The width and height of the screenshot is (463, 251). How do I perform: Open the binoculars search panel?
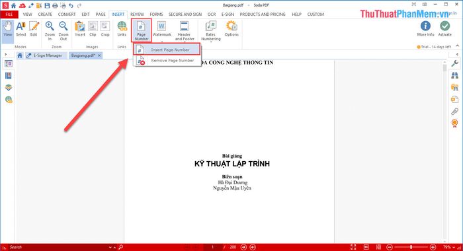click(x=455, y=75)
